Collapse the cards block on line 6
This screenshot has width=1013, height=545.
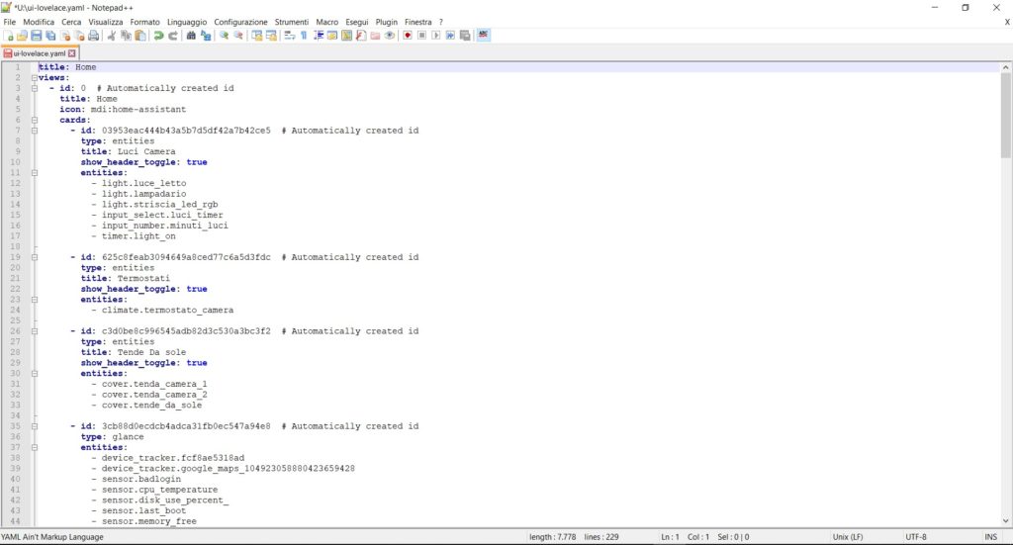click(x=35, y=120)
